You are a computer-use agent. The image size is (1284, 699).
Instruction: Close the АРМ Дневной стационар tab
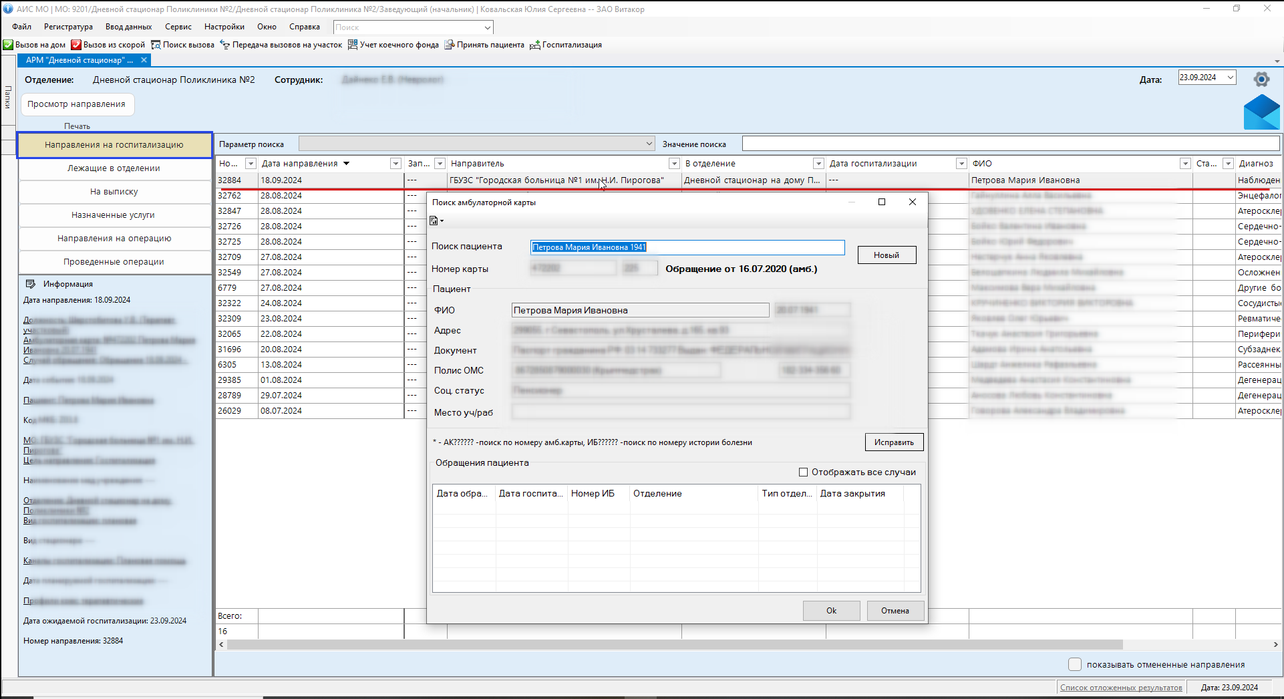(144, 60)
